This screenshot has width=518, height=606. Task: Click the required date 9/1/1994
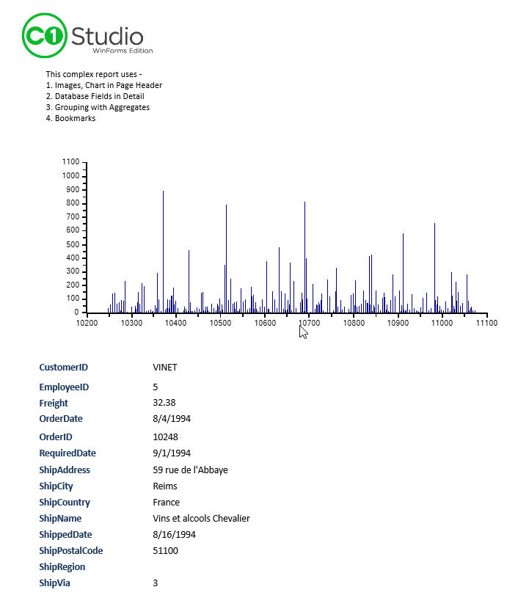[x=172, y=453]
